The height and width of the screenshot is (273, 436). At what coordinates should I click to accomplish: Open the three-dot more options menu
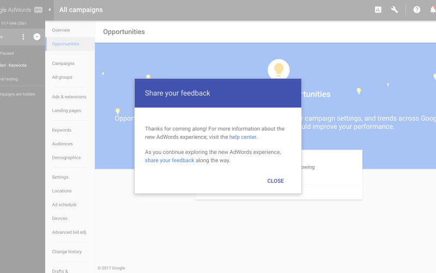pos(23,37)
